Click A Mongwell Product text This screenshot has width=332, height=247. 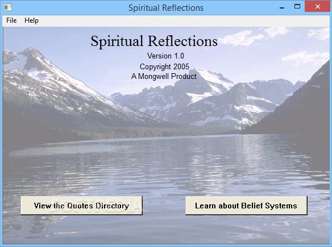point(164,76)
